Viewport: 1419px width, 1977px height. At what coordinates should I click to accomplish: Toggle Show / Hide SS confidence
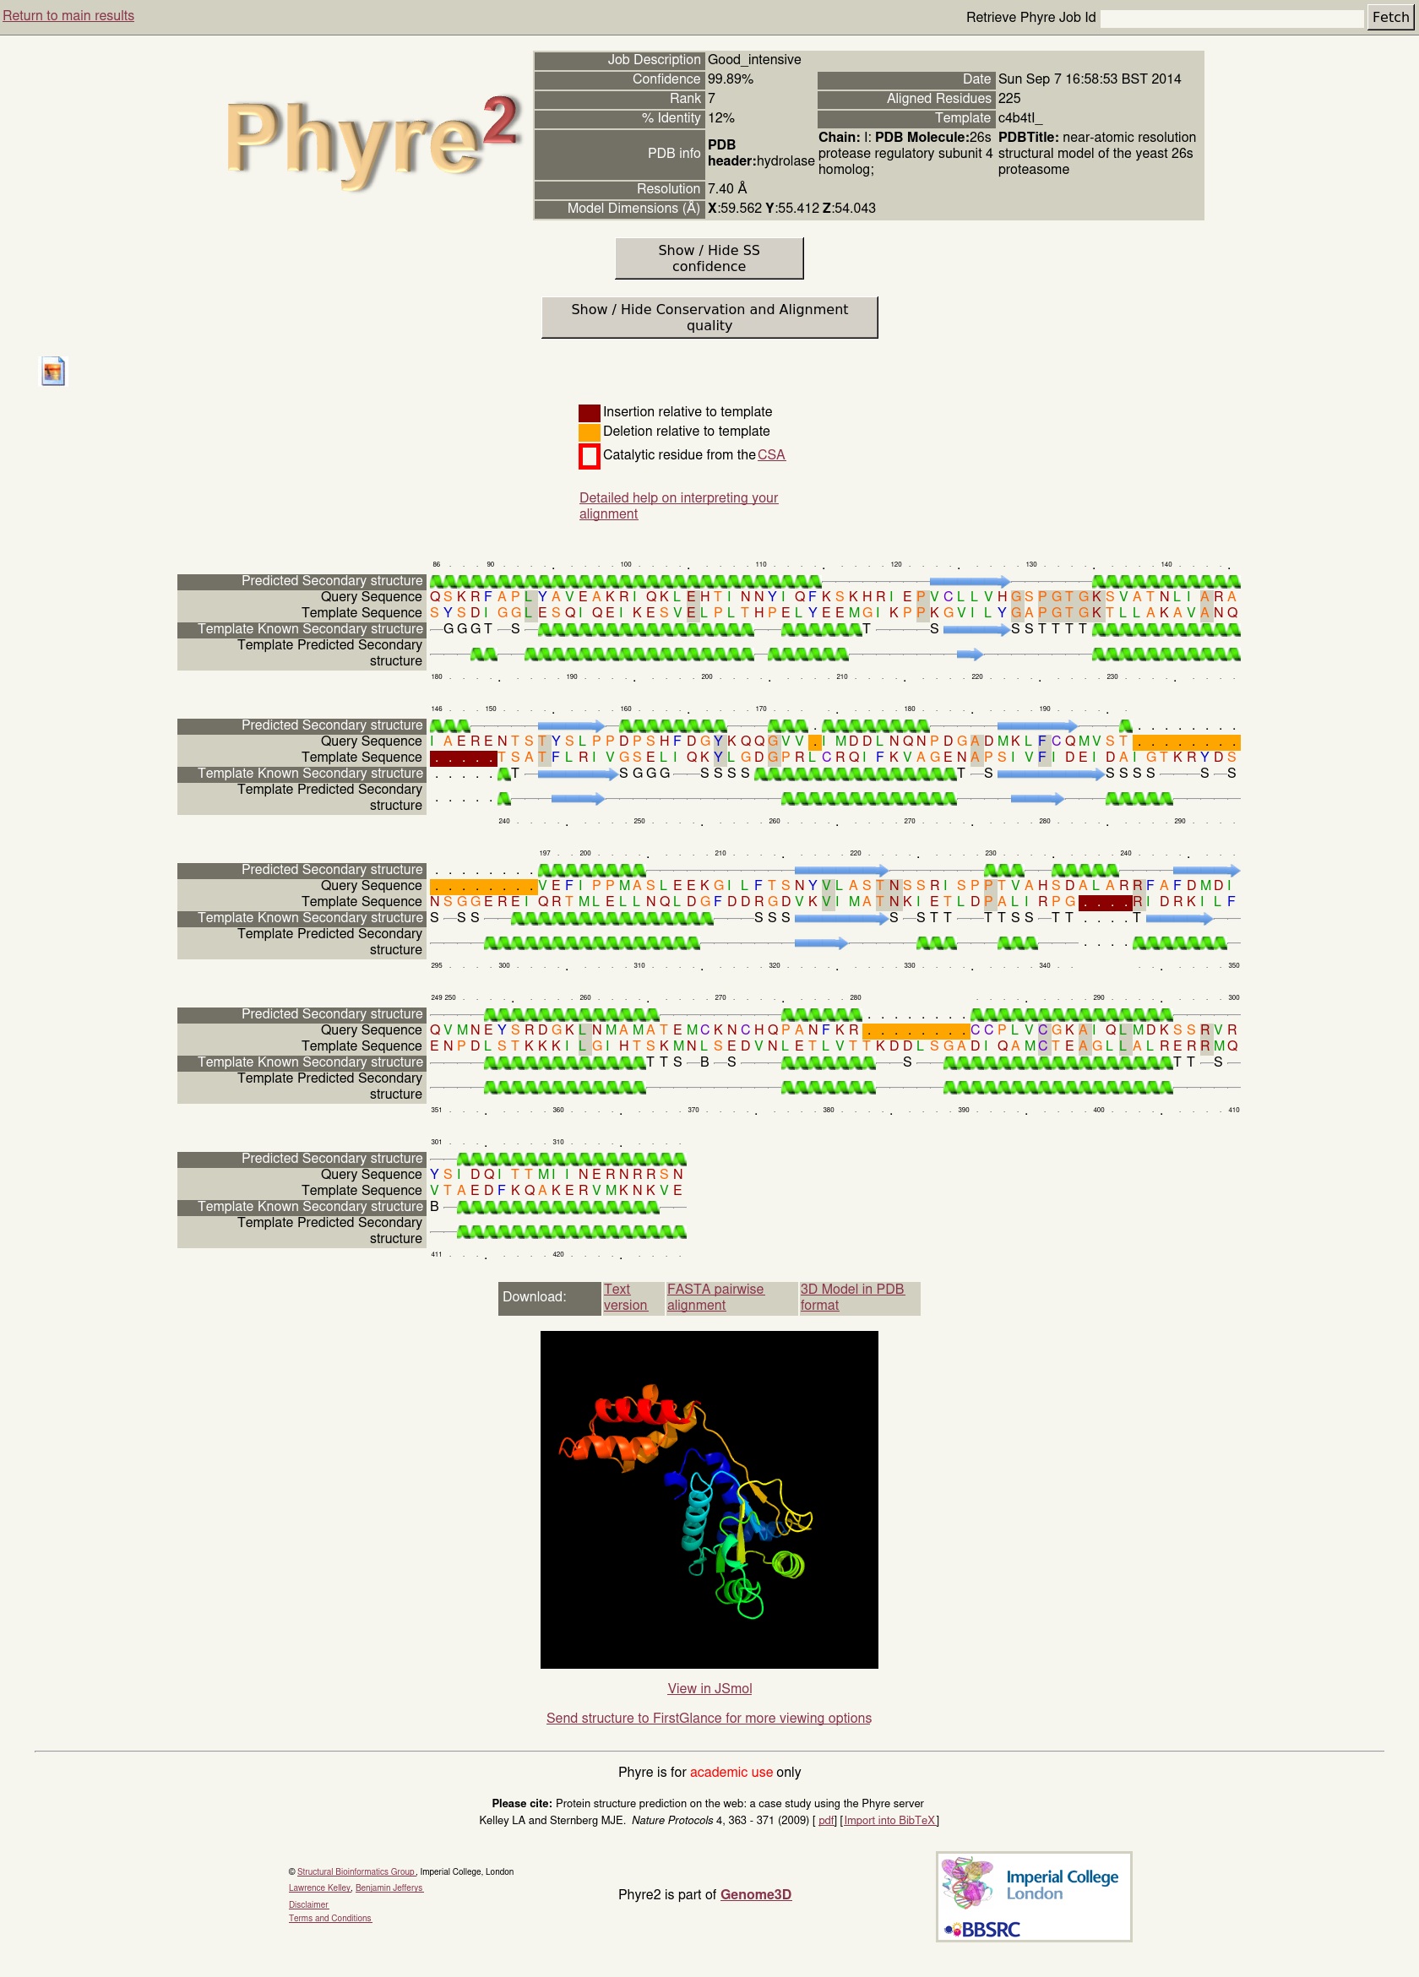click(709, 259)
